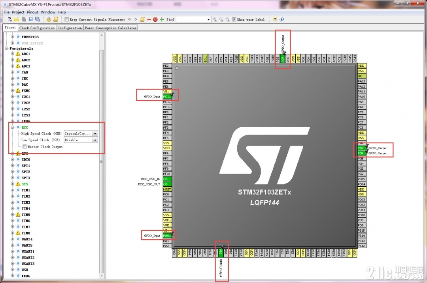Open the Pinout menu
Image resolution: width=427 pixels, height=283 pixels.
click(32, 12)
